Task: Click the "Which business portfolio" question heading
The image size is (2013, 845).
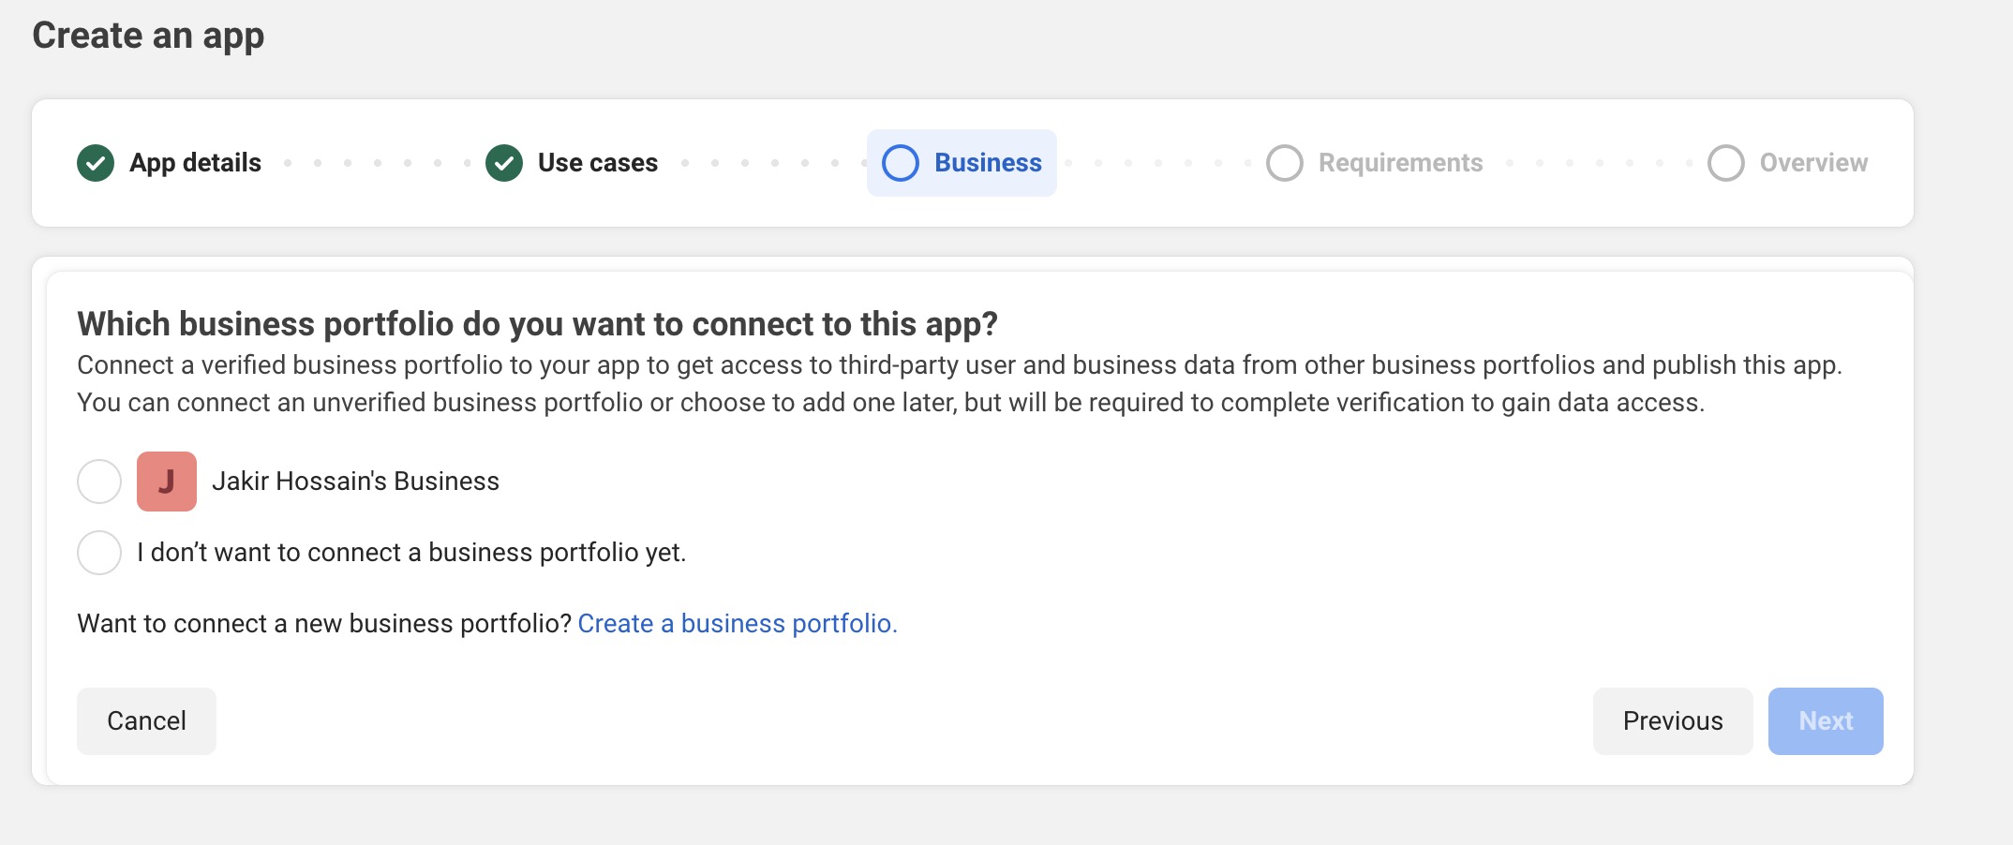Action: [537, 324]
